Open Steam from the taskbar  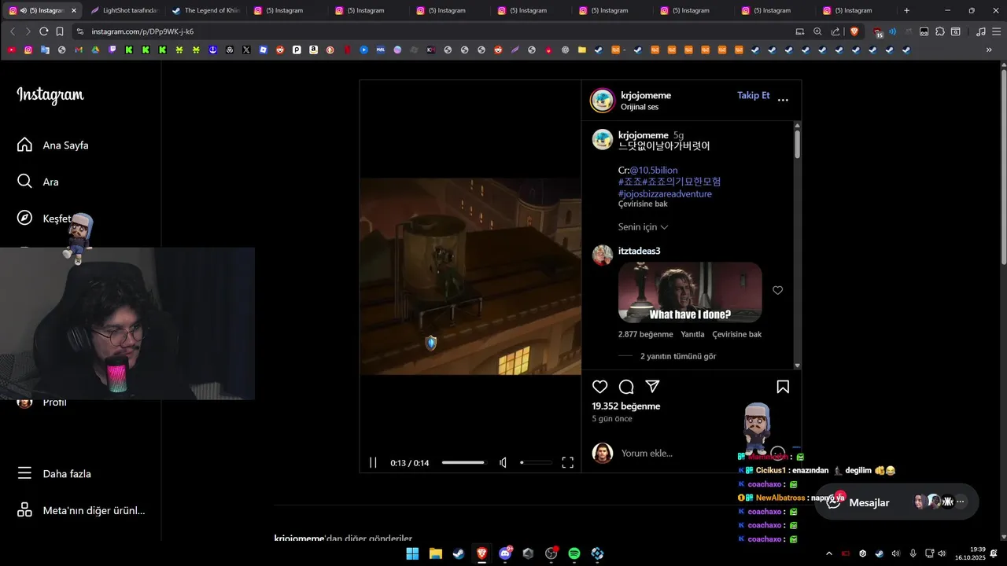458,553
